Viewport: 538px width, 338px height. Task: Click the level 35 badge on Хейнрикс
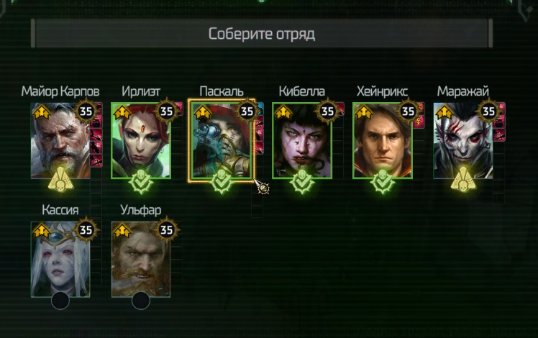tap(409, 111)
